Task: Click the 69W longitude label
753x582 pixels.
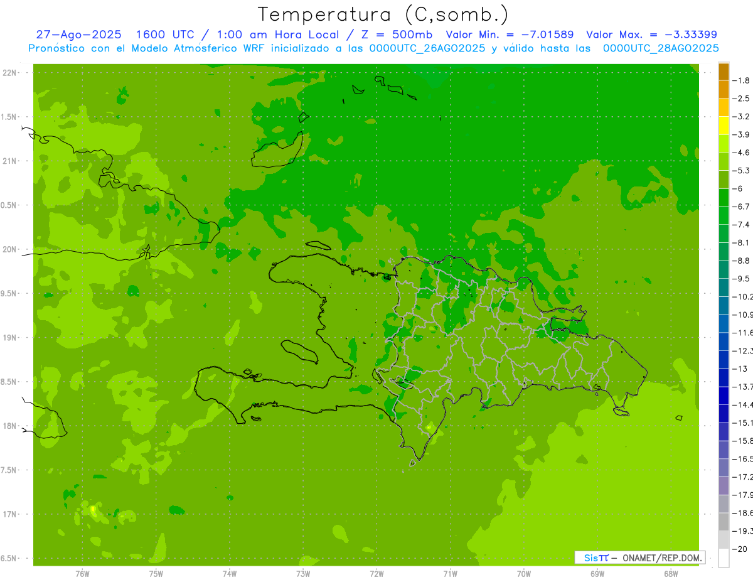Action: pyautogui.click(x=597, y=574)
